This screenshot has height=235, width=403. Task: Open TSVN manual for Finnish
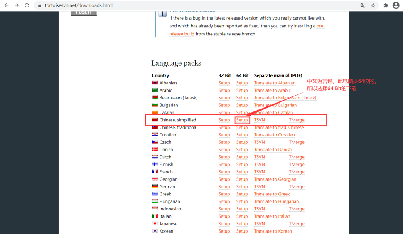click(x=259, y=164)
